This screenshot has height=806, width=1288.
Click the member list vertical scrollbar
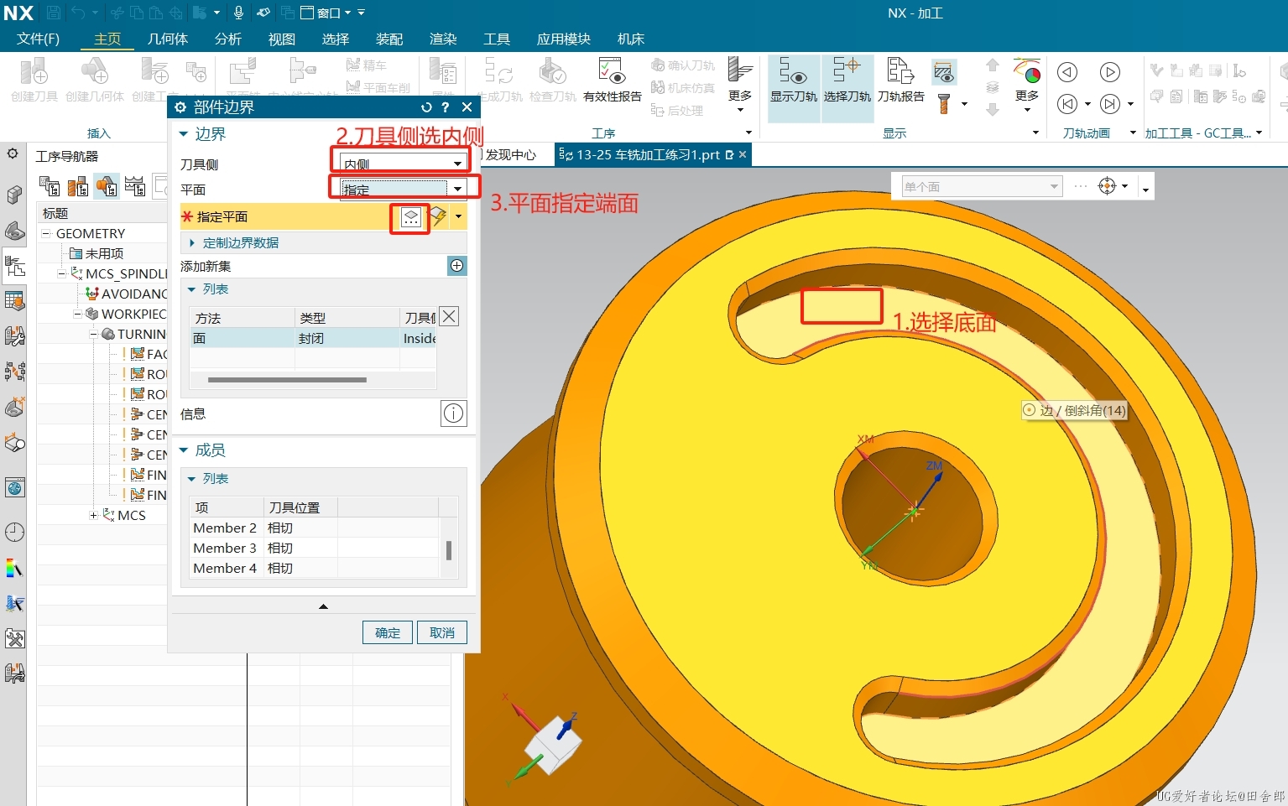pos(449,550)
